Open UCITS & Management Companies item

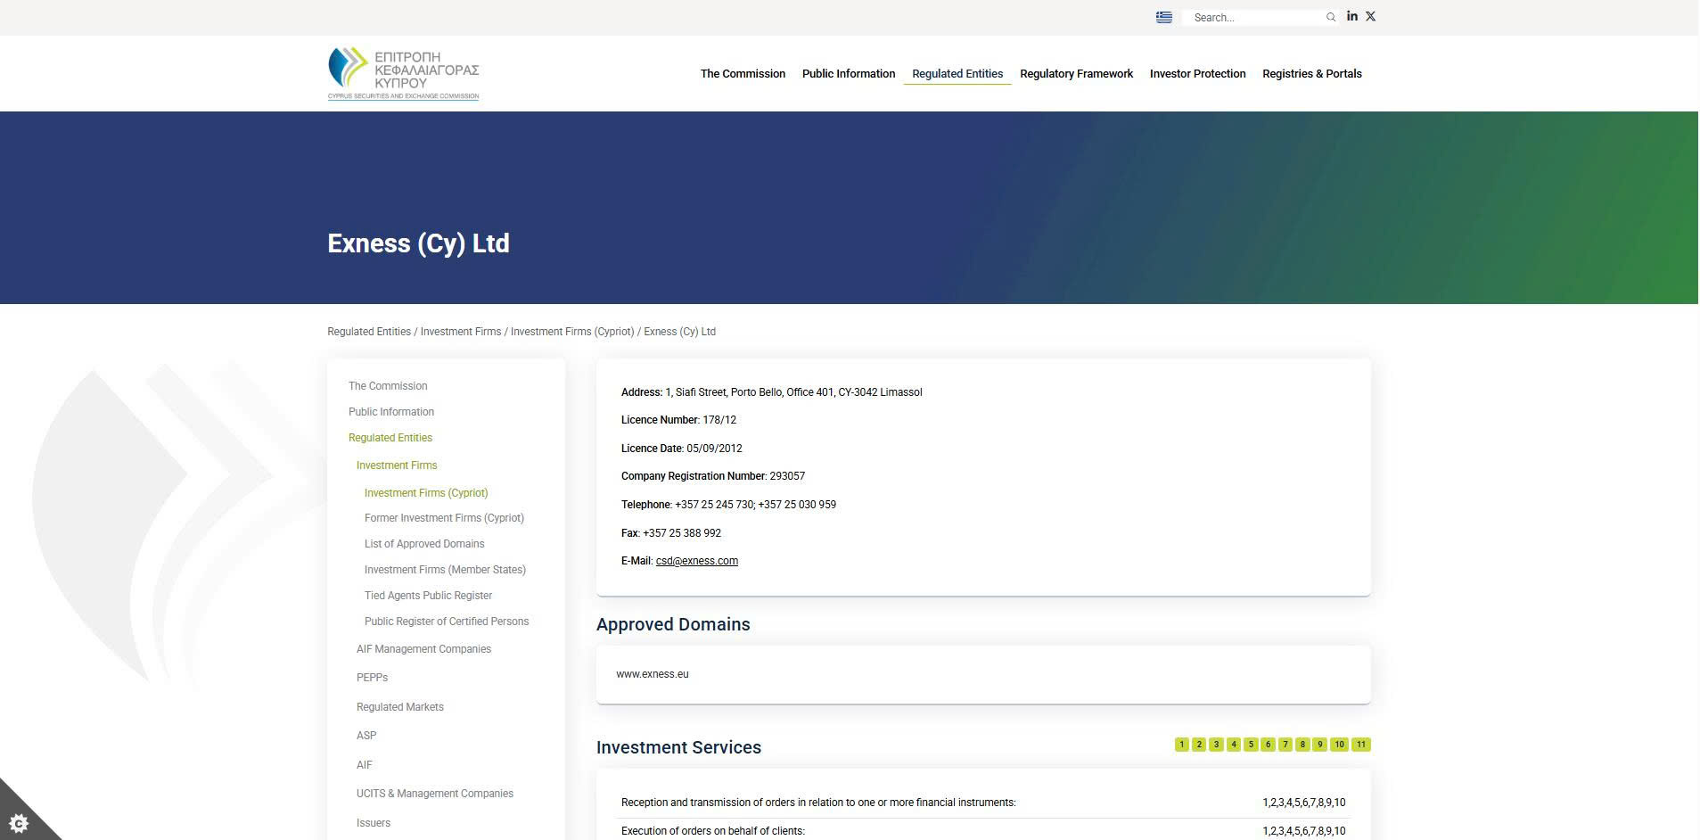pyautogui.click(x=435, y=794)
